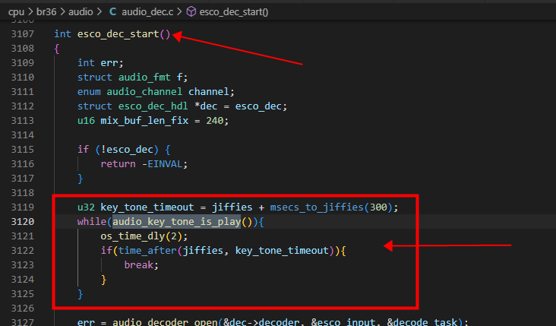Click the 'int err;' declaration
Viewport: 556px width, 326px height.
(100, 63)
